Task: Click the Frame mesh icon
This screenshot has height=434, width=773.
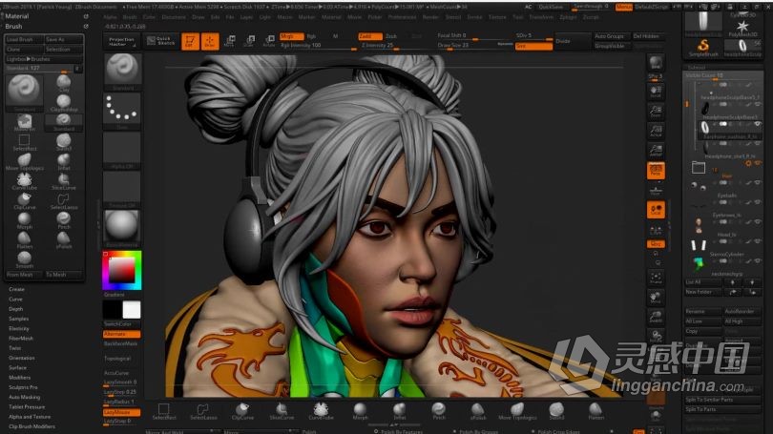Action: point(656,278)
